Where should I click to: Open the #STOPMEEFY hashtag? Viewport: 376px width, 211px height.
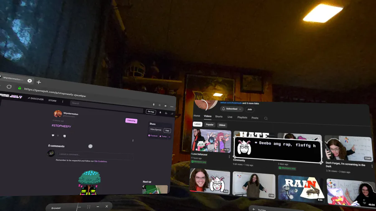pos(61,126)
